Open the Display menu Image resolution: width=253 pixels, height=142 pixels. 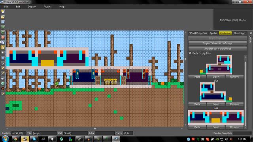[32, 7]
